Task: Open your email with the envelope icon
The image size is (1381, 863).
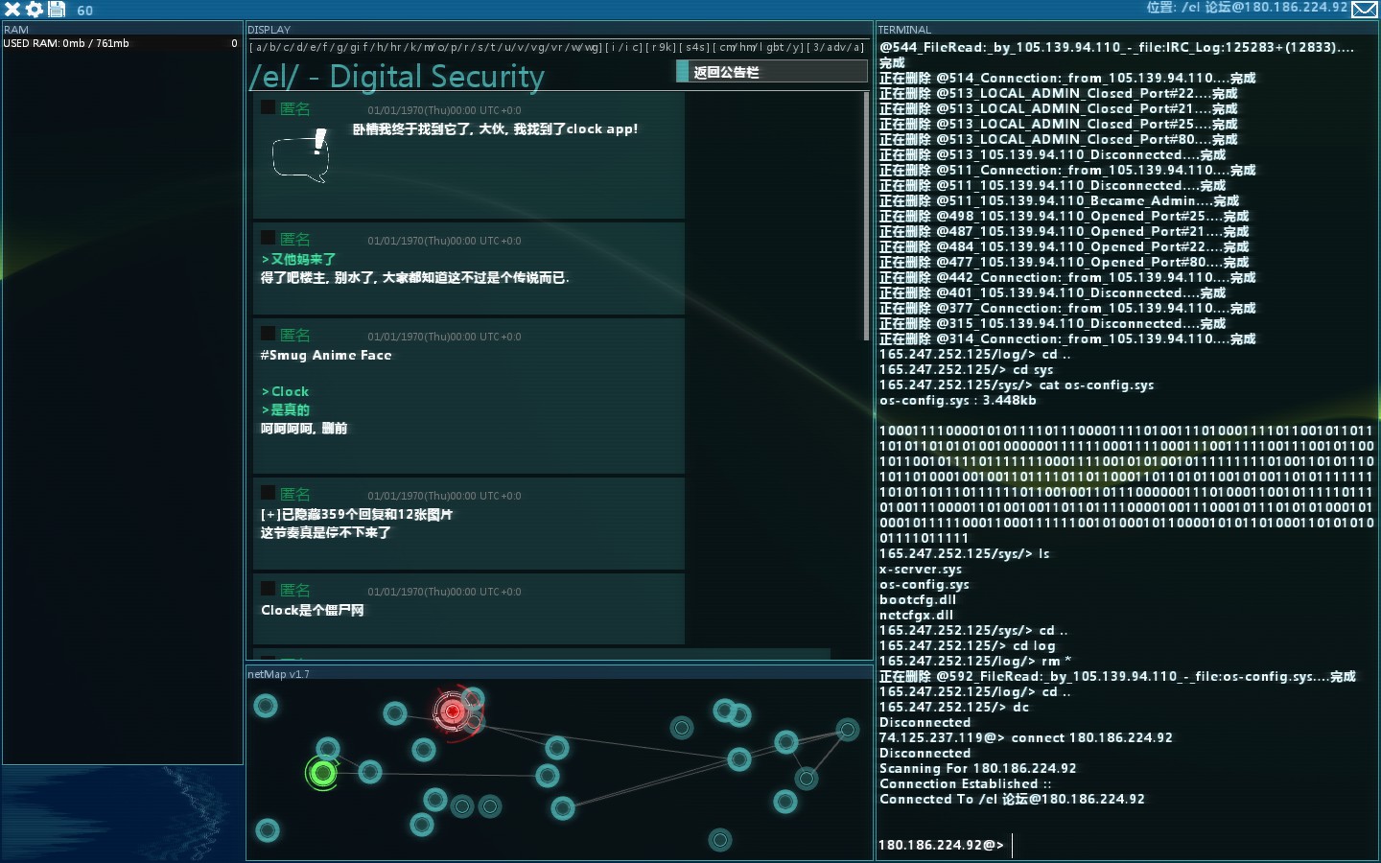Action: click(1366, 12)
